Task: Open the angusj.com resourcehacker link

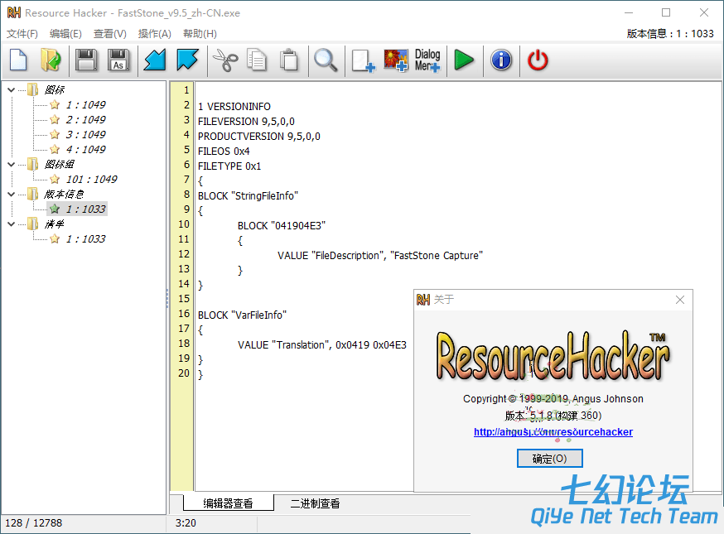Action: click(x=553, y=432)
